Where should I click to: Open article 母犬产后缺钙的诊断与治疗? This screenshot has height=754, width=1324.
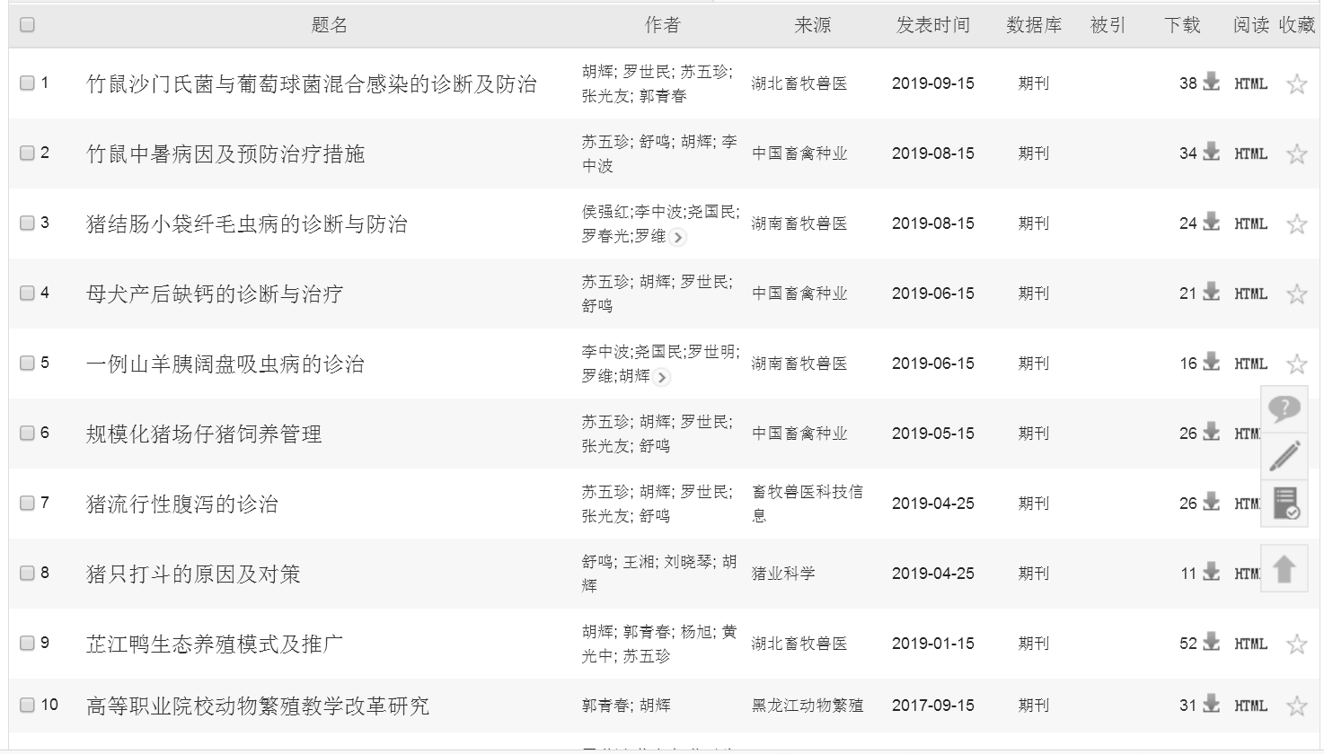click(214, 294)
